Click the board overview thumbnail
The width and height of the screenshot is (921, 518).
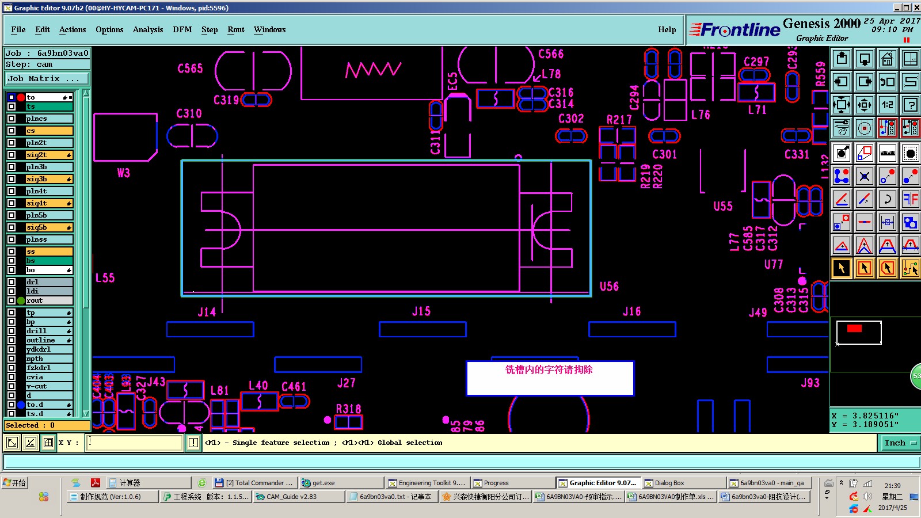coord(859,333)
